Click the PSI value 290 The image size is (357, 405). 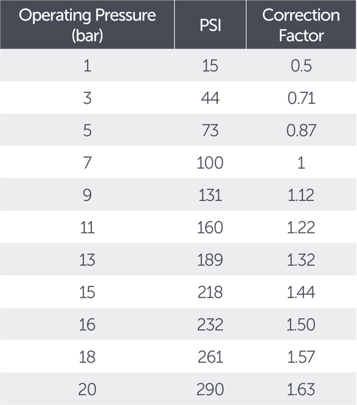210,389
